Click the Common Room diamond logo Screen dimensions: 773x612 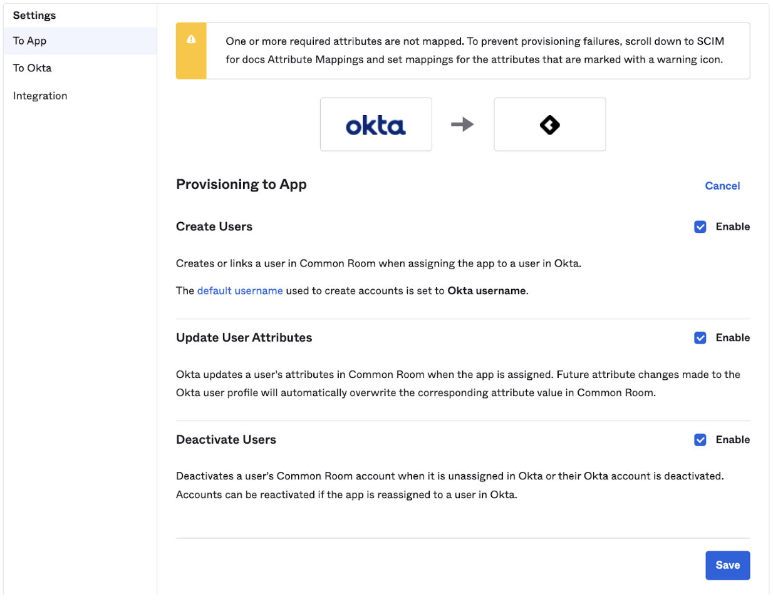(549, 125)
